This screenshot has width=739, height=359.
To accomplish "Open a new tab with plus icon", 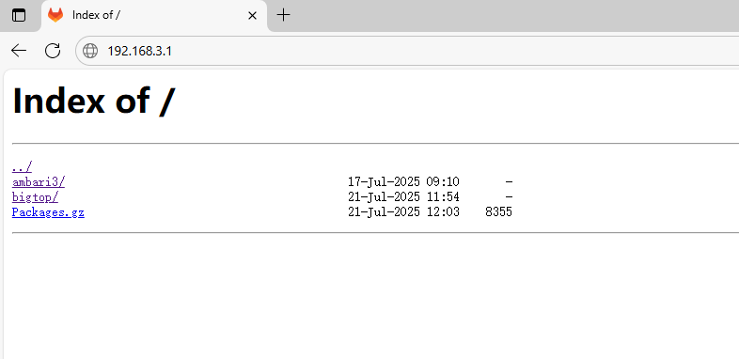I will (x=283, y=15).
